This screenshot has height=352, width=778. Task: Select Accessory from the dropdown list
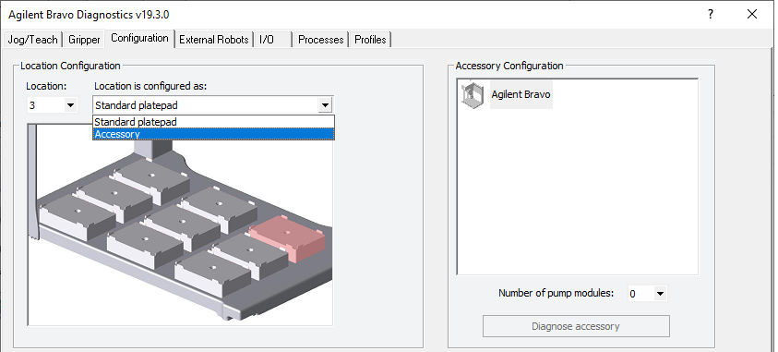(x=213, y=134)
